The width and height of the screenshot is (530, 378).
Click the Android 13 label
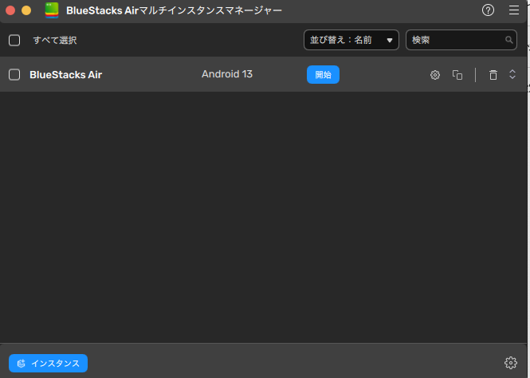coord(227,74)
